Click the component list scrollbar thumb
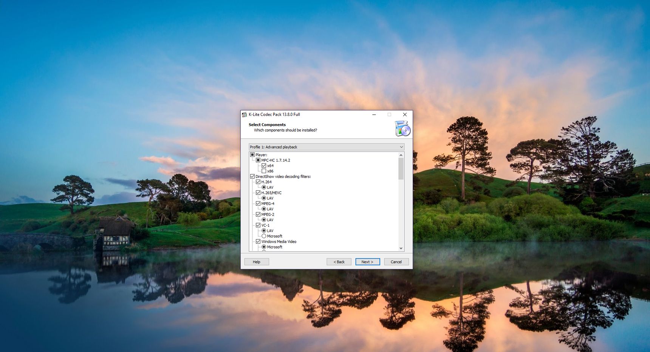 pyautogui.click(x=401, y=169)
